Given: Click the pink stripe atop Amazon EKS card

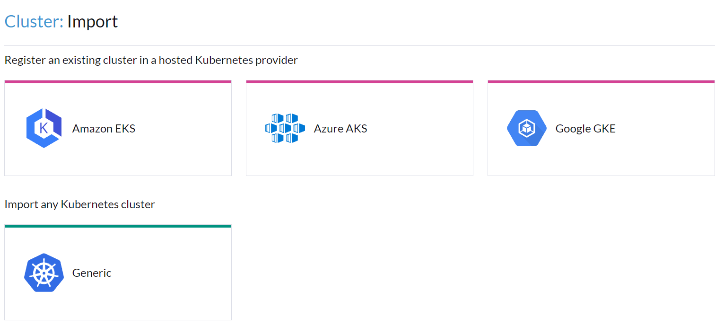Looking at the screenshot, I should coord(118,81).
